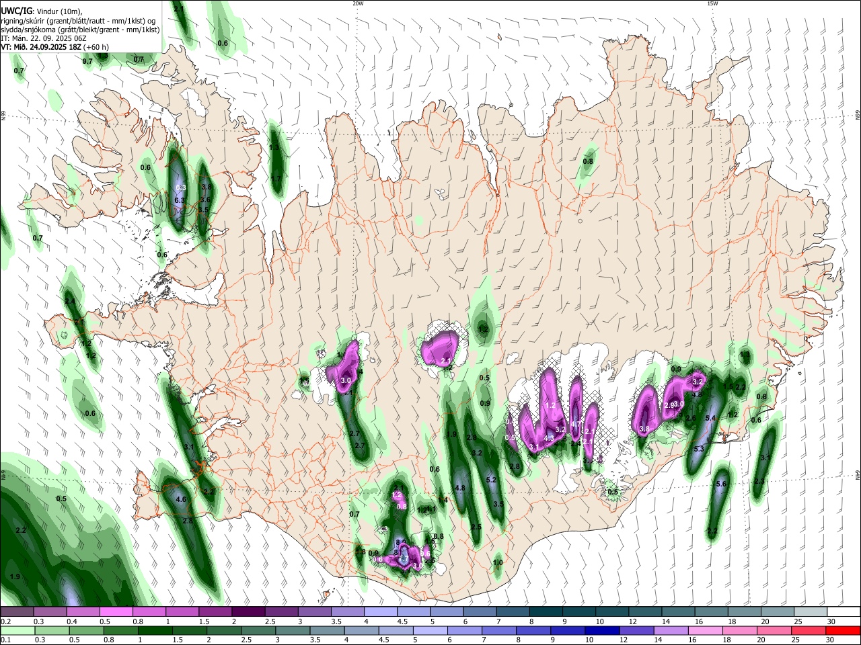
Task: Click the 5.2 precipitation value on the map
Action: (491, 480)
